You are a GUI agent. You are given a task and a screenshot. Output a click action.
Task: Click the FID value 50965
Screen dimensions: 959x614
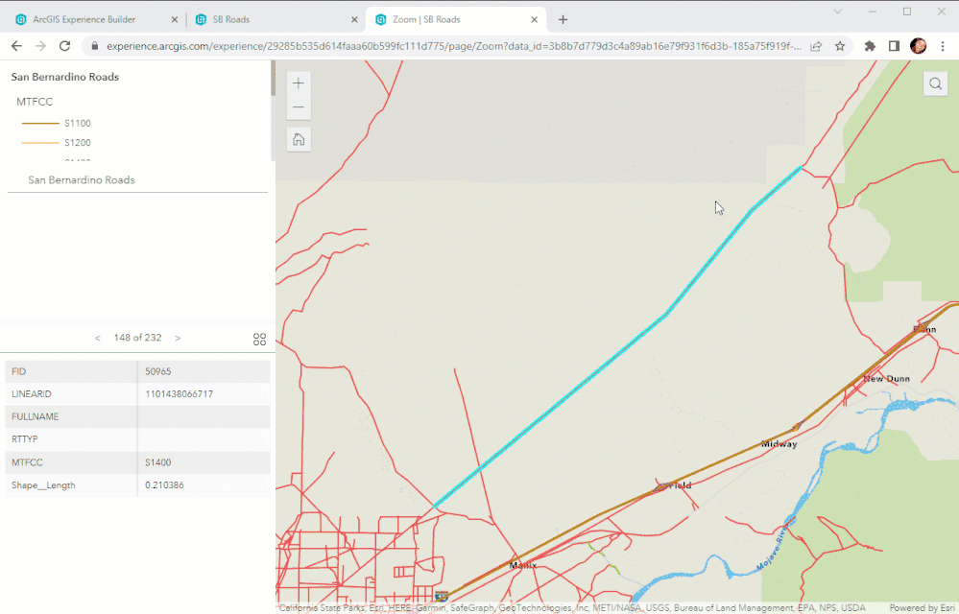pyautogui.click(x=158, y=371)
